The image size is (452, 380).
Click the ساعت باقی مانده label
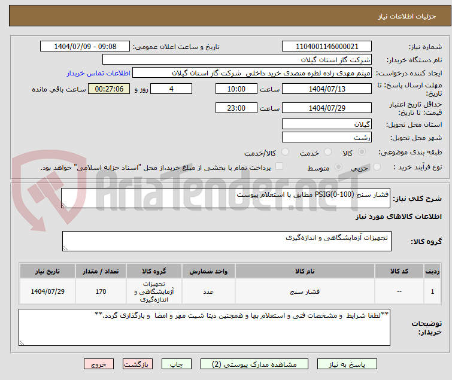59,89
